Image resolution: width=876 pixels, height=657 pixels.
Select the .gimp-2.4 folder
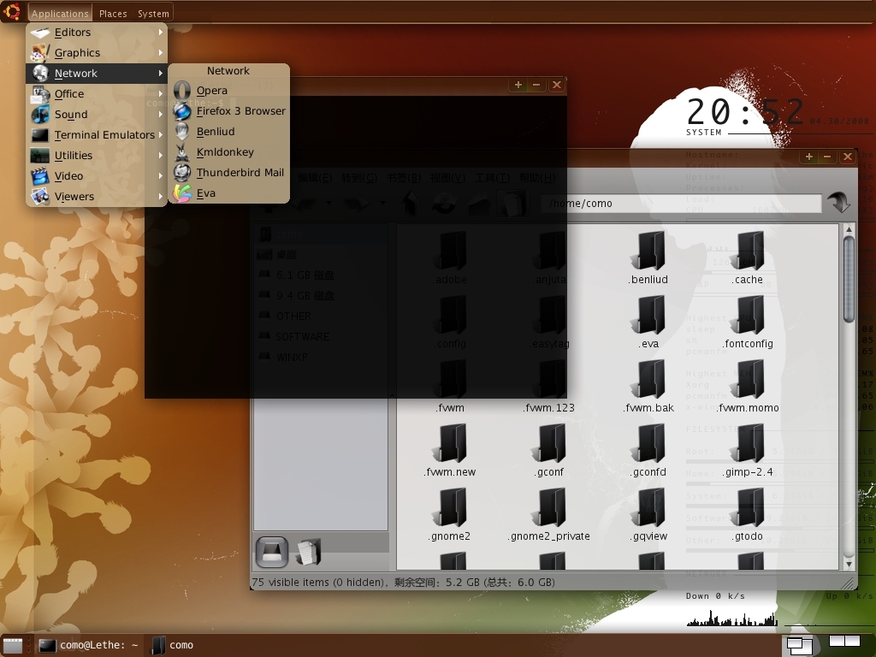point(748,451)
